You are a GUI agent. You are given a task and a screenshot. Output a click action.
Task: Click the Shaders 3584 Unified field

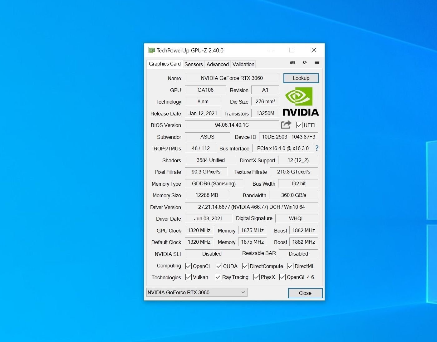click(x=211, y=160)
